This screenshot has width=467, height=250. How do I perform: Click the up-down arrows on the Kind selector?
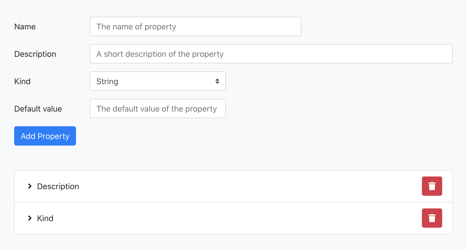(217, 81)
